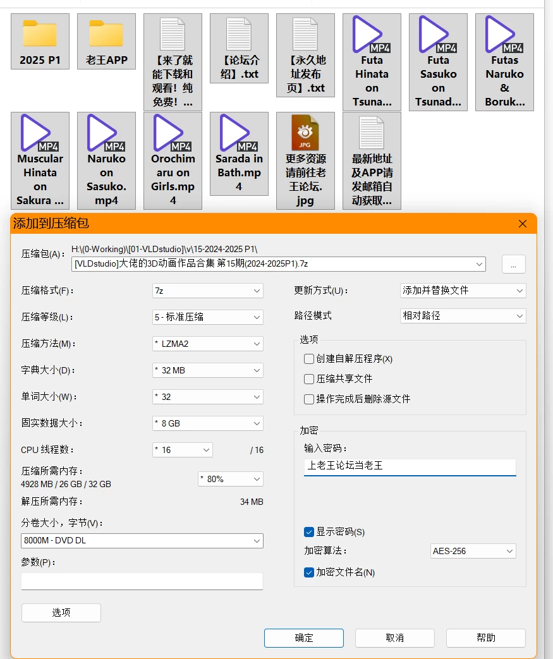The height and width of the screenshot is (659, 553).
Task: Select the Orochimaru on Girls.mp4 file
Action: 173,160
